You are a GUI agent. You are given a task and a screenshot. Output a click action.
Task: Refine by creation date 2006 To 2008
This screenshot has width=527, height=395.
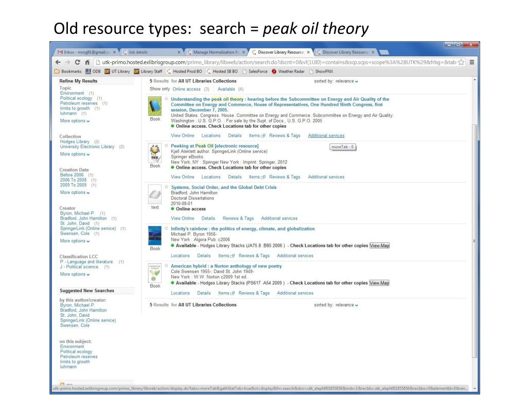73,180
